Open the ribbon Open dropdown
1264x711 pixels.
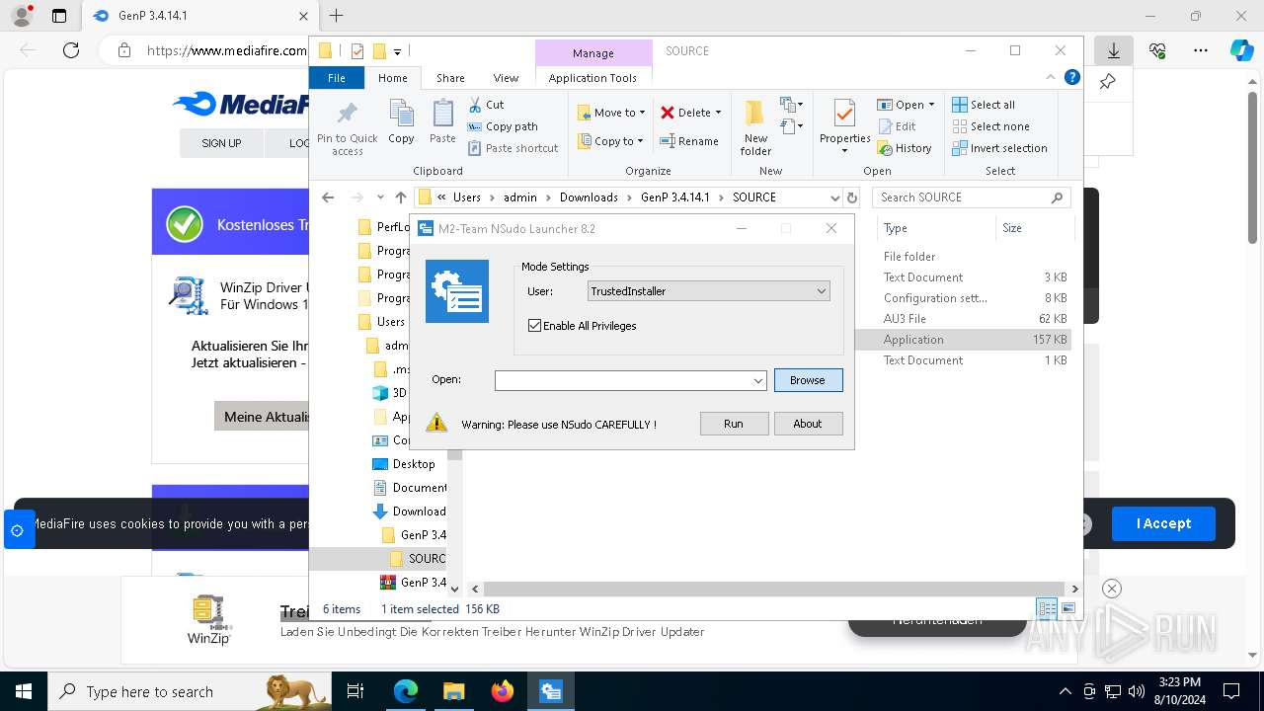(906, 105)
